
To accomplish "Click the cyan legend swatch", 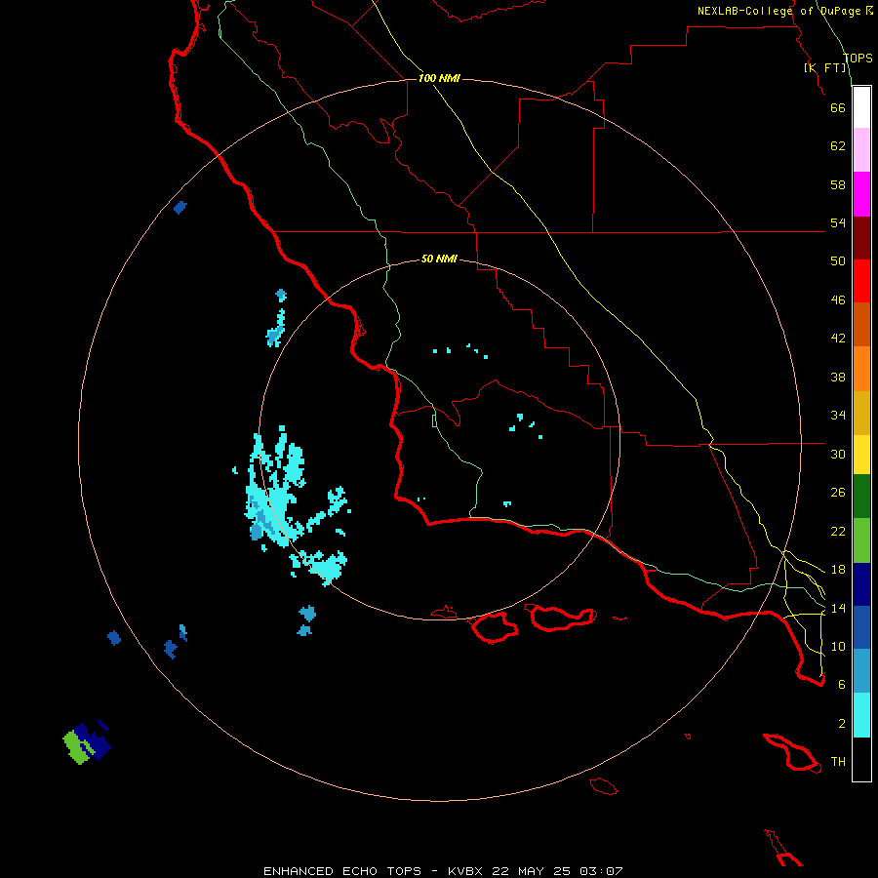I will click(861, 715).
